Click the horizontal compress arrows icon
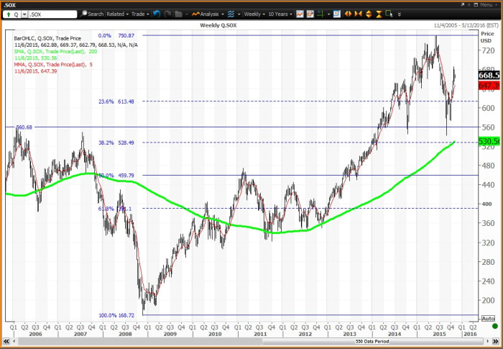The image size is (503, 349). (359, 14)
